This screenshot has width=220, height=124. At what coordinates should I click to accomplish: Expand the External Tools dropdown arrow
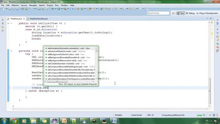coord(68,9)
